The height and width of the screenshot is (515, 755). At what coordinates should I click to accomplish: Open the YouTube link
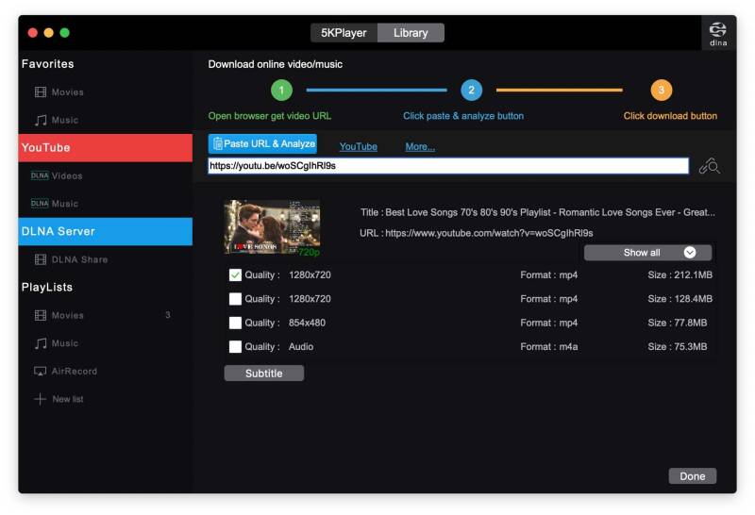[359, 146]
